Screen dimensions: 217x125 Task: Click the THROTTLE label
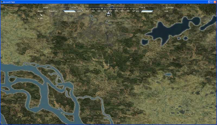53,11
